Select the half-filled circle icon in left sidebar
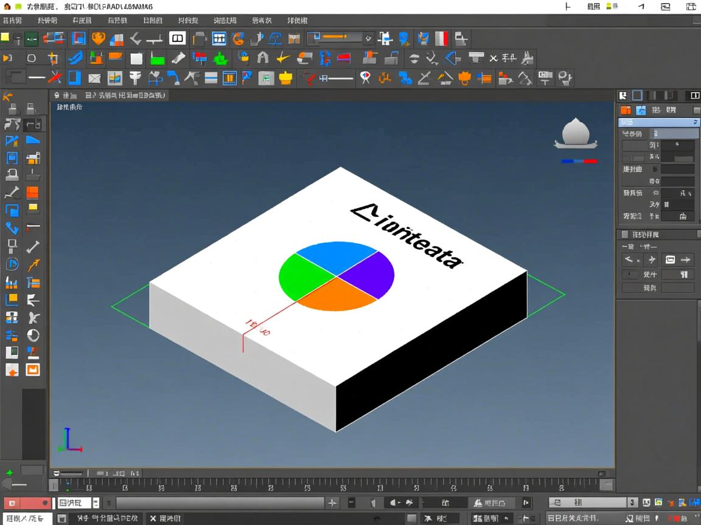The width and height of the screenshot is (701, 525). tap(33, 335)
